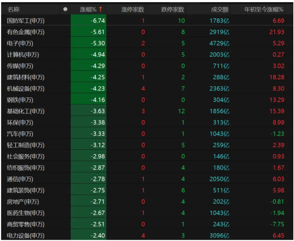Click turnover value 4729亿
The image size is (294, 241).
[x=219, y=43]
